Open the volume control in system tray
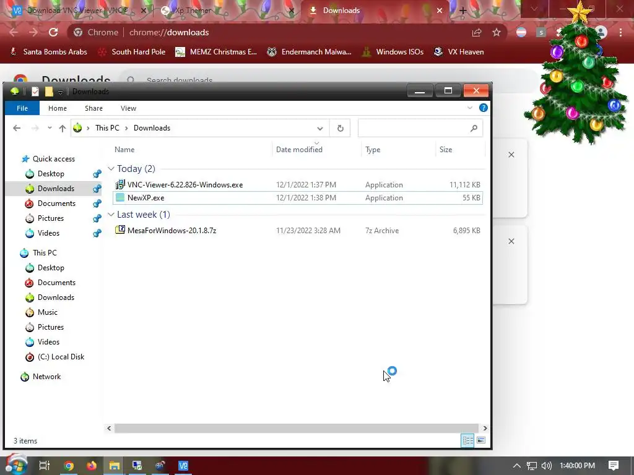This screenshot has height=475, width=634. [546, 466]
